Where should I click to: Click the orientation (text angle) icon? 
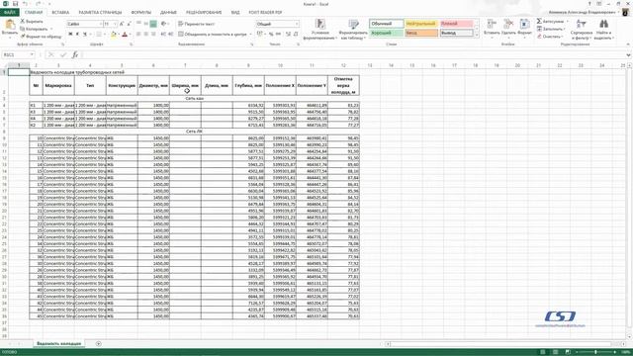pos(164,24)
